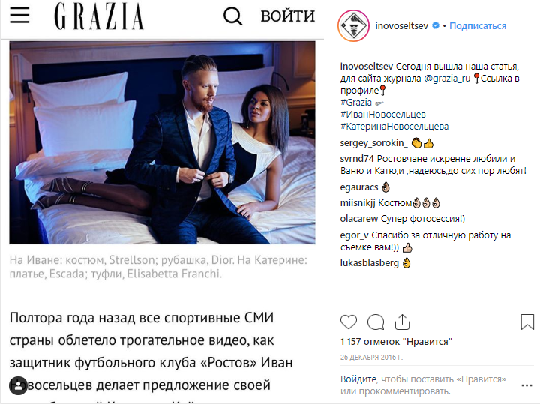This screenshot has width=540, height=404.
Task: Follow inovoseltsev via Подписаться
Action: click(478, 25)
